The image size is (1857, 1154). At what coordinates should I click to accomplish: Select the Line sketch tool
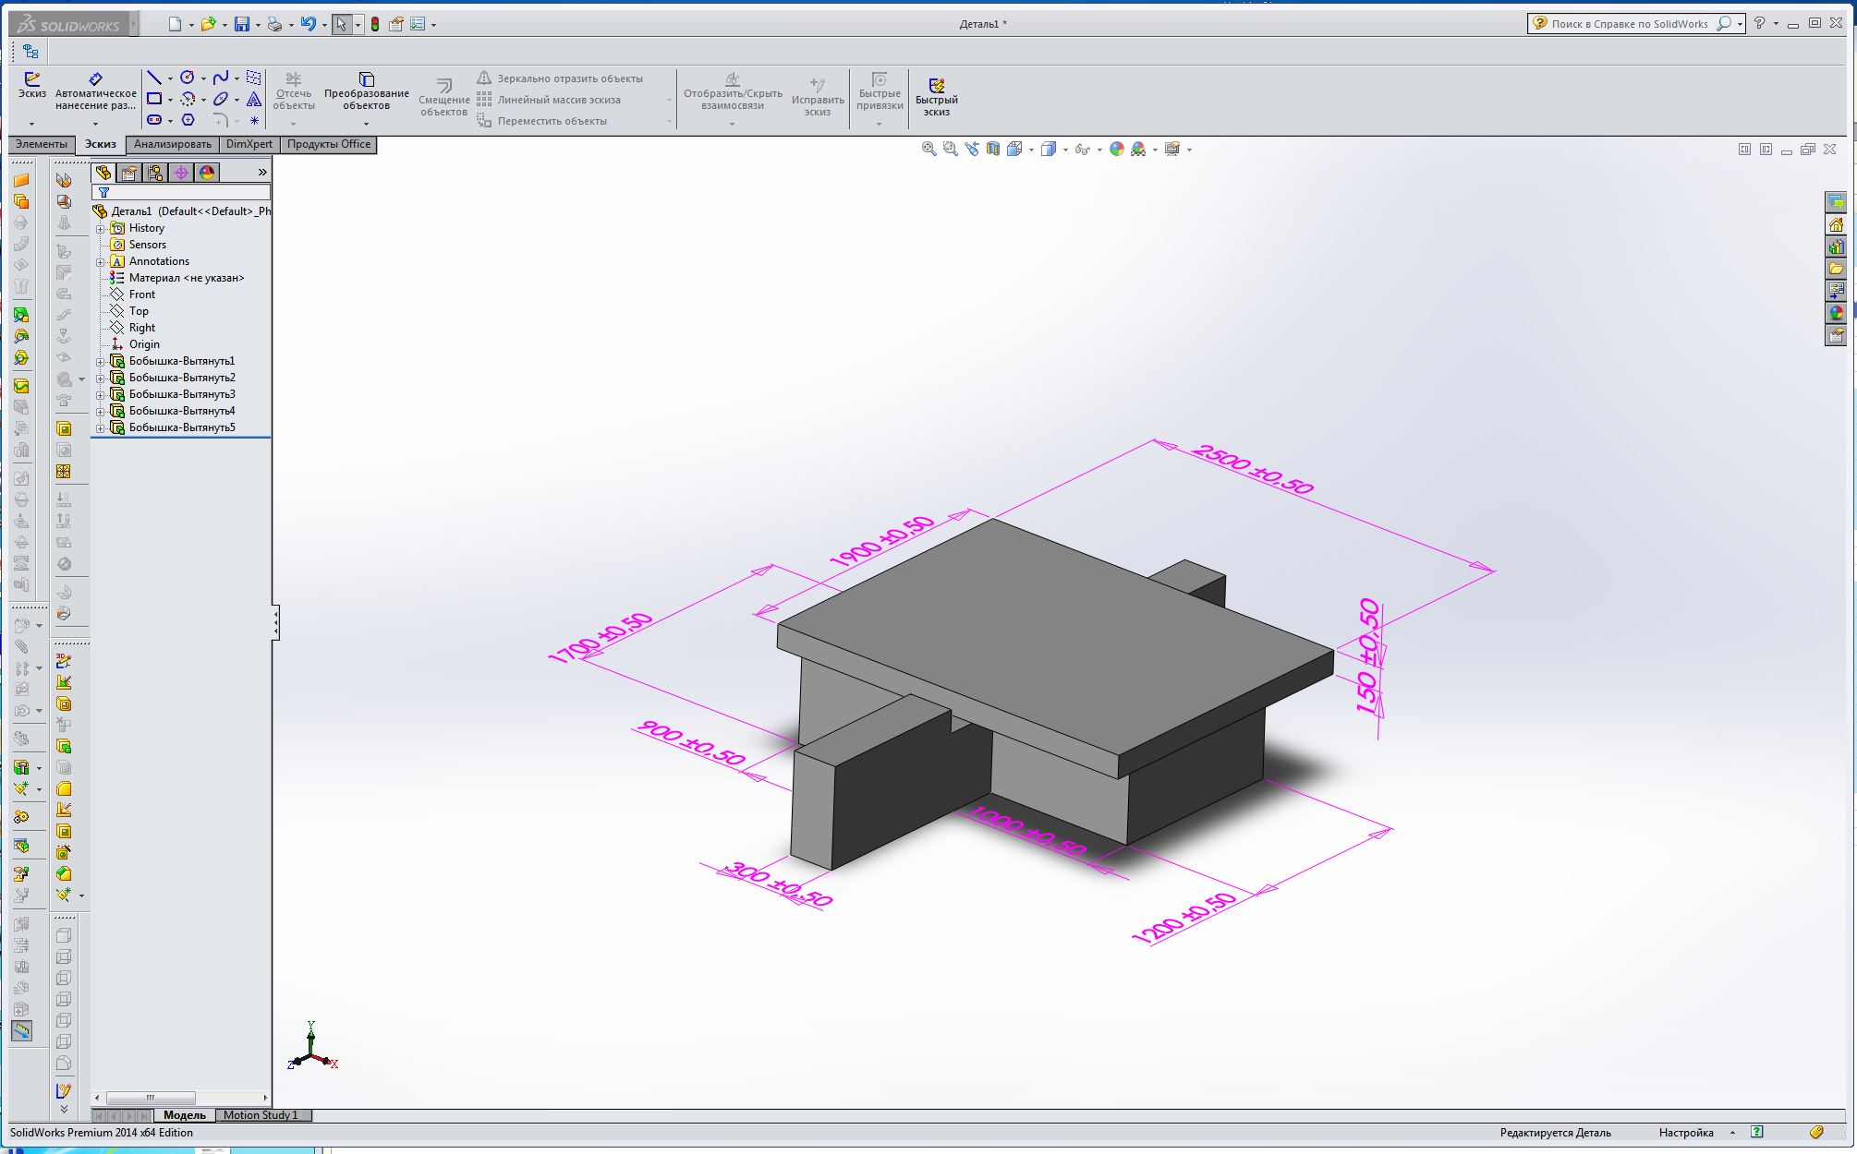pyautogui.click(x=154, y=78)
